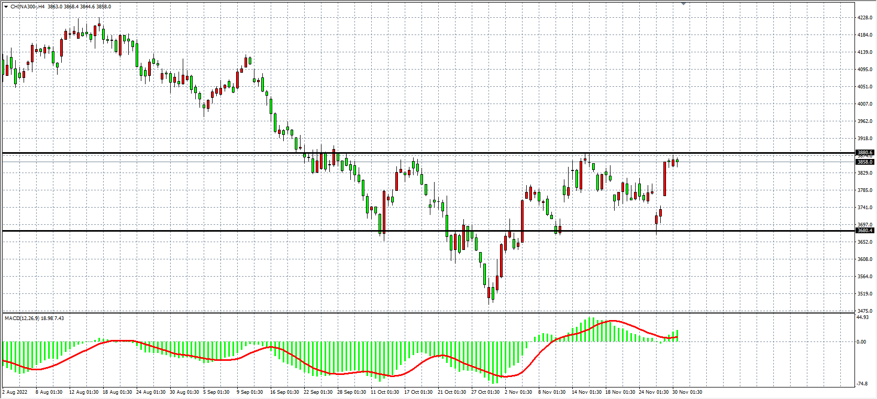
Task: Click the CHINA300-,H4 chart title text
Action: coord(27,7)
